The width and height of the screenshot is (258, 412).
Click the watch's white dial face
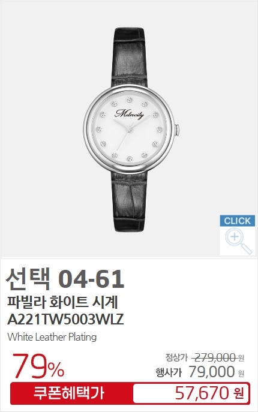129,130
